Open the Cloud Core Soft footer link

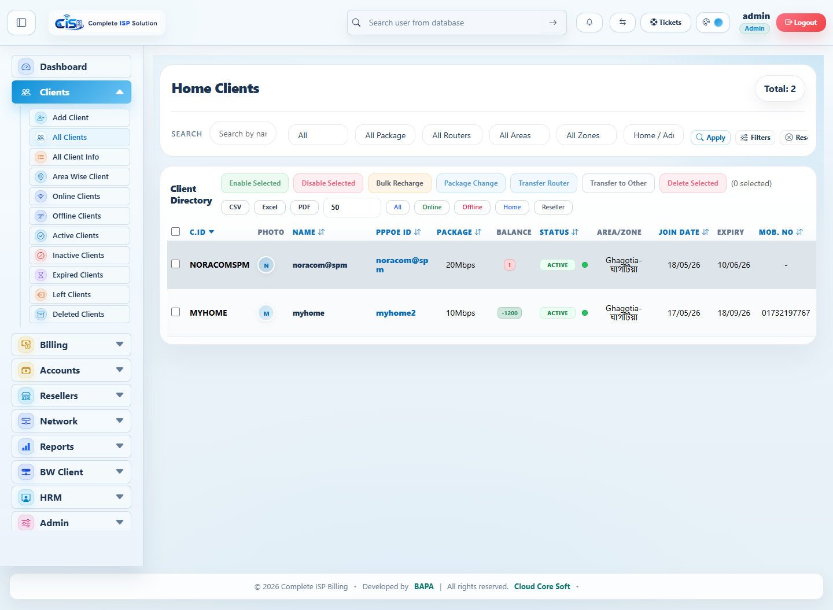coord(542,586)
